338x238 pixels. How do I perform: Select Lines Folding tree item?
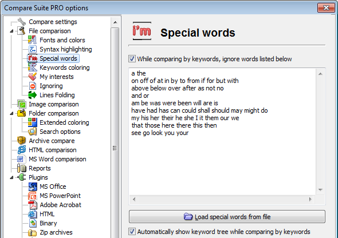57,95
